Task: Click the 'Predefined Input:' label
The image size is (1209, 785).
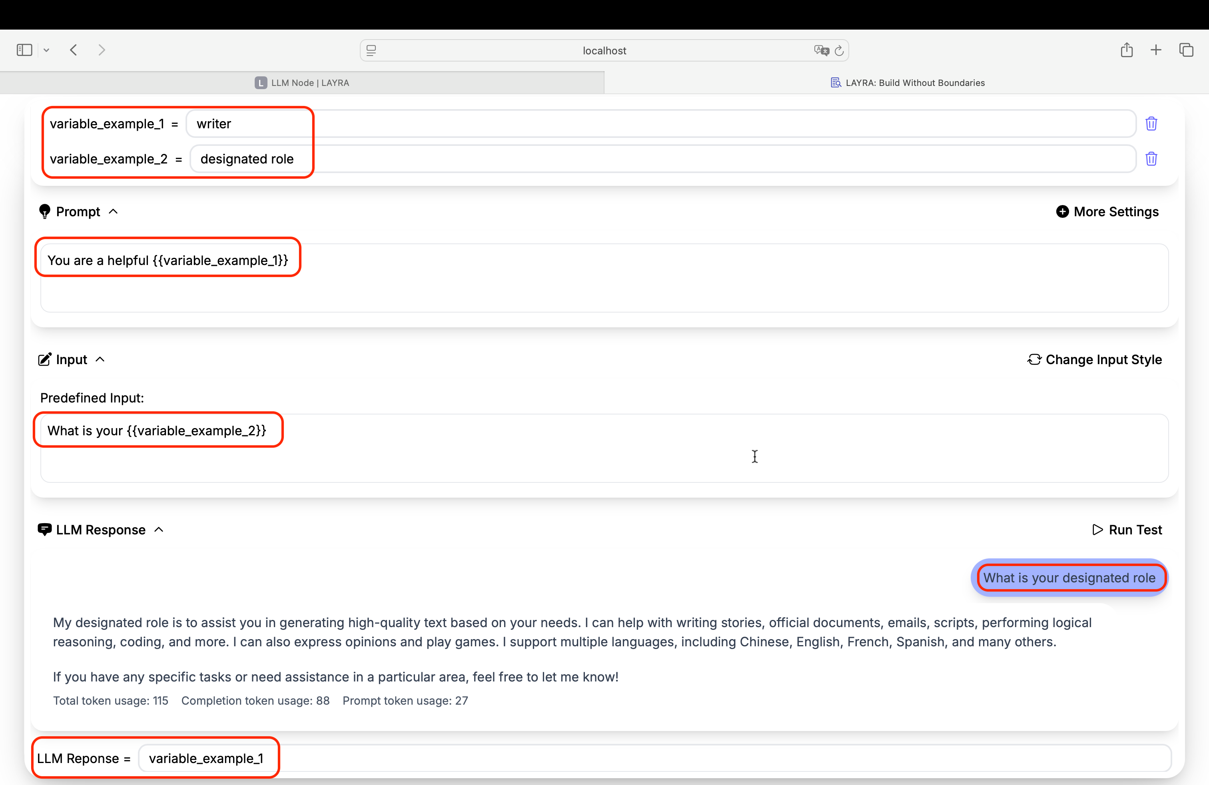Action: coord(92,398)
